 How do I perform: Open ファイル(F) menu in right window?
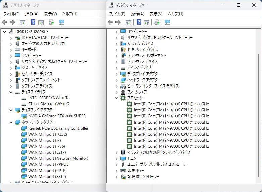(117, 14)
